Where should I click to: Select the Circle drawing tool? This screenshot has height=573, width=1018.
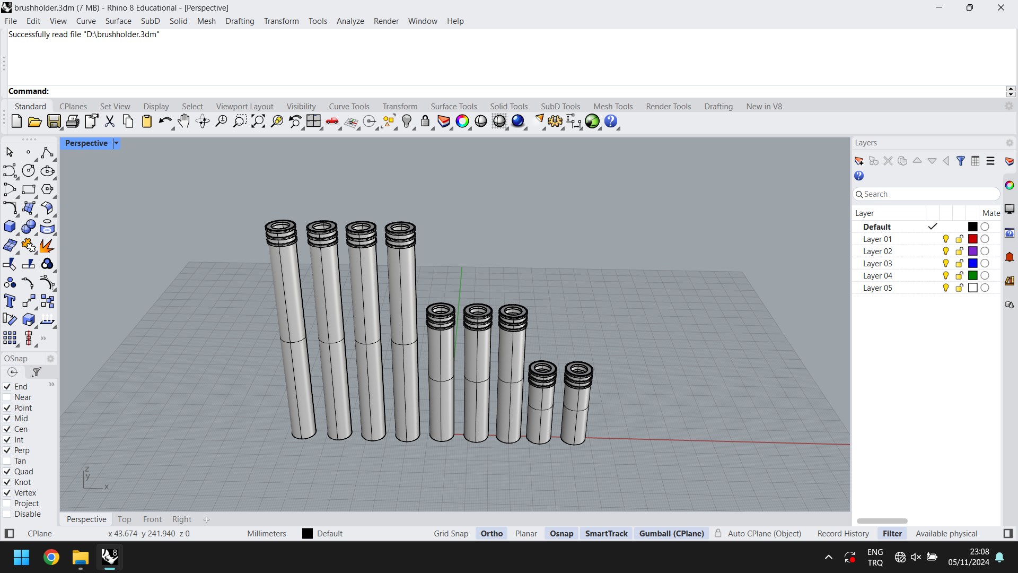pos(29,171)
